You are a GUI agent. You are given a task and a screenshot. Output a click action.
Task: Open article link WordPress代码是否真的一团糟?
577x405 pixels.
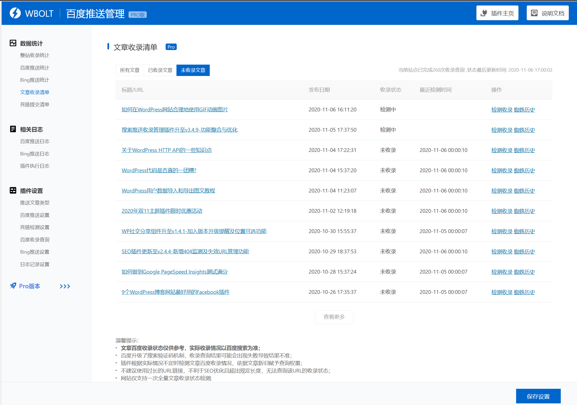point(159,170)
